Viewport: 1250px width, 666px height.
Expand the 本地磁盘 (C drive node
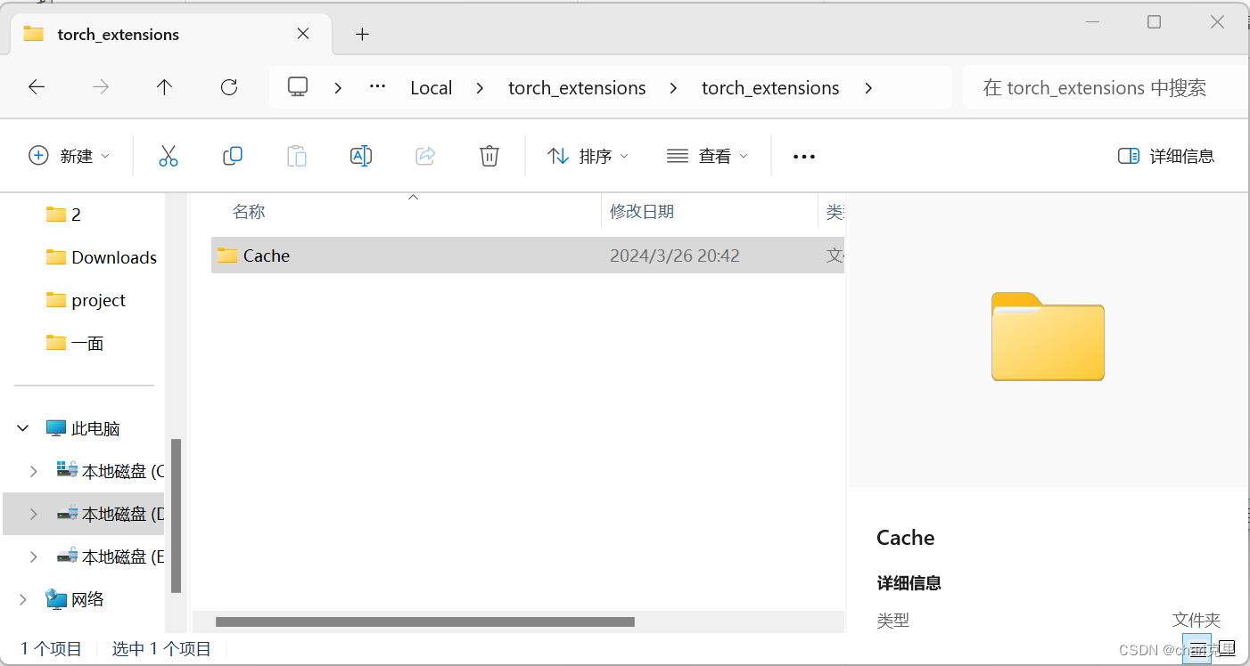coord(34,471)
